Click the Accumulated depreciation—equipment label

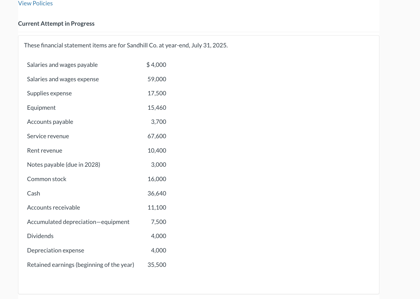(x=78, y=222)
